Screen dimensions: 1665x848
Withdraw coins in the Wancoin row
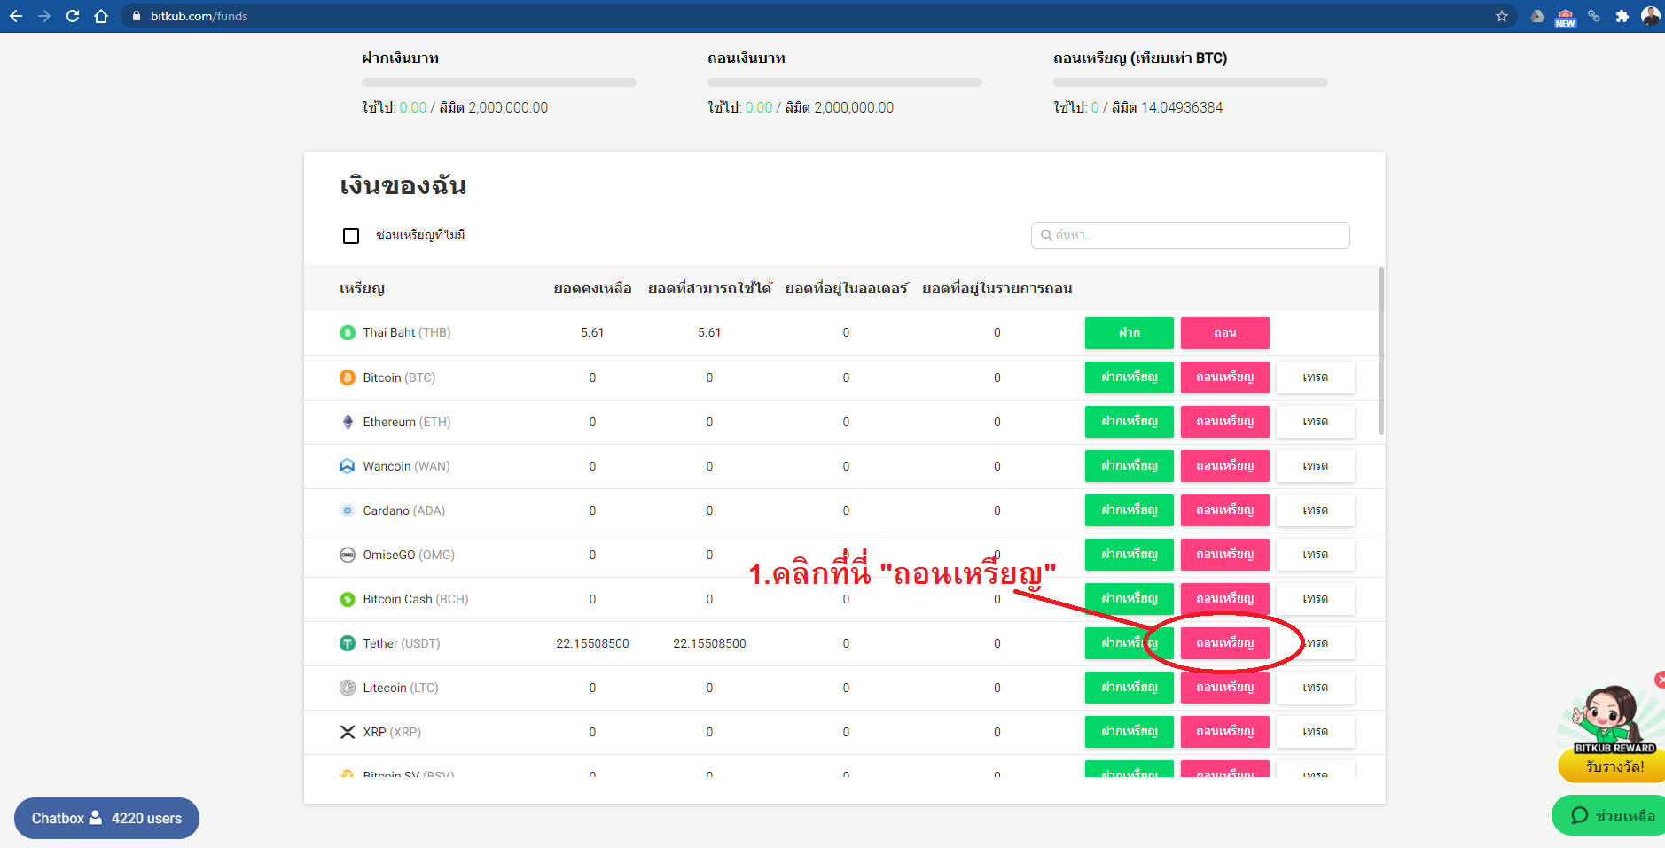1225,466
